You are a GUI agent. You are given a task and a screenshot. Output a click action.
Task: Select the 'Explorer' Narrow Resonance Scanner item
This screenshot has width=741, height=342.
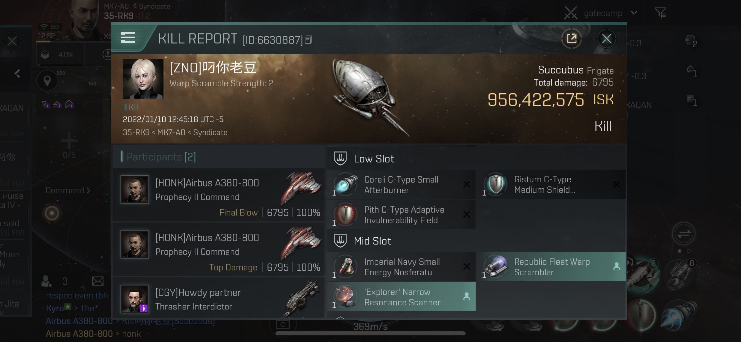pos(401,297)
